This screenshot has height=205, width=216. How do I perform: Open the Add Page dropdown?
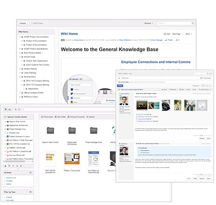(177, 34)
